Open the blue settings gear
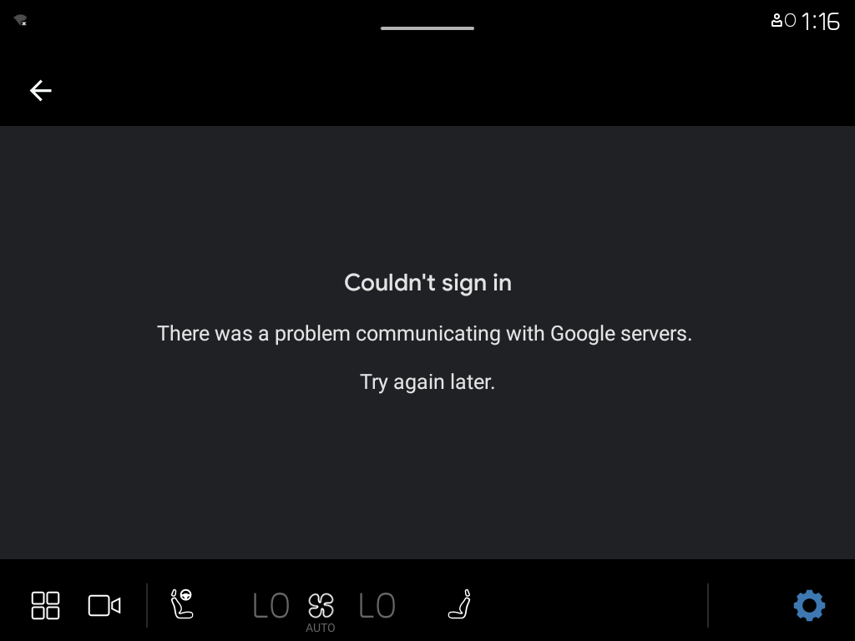Screen dimensions: 855x641 (809, 606)
